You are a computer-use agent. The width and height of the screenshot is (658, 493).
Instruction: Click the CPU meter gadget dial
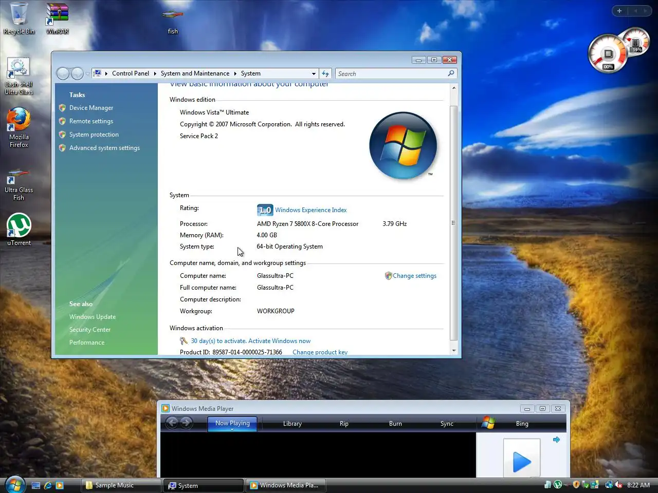[x=608, y=53]
